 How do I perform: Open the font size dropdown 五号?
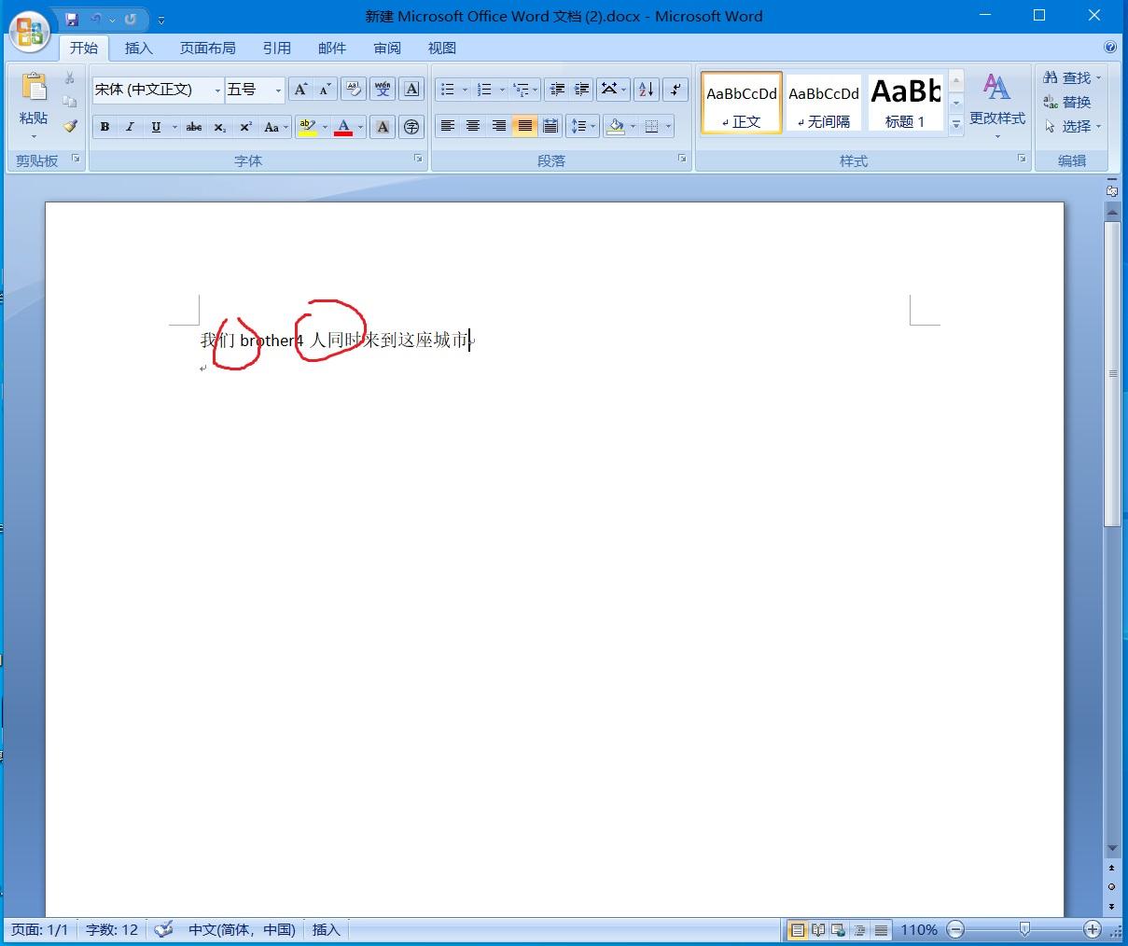pos(278,90)
